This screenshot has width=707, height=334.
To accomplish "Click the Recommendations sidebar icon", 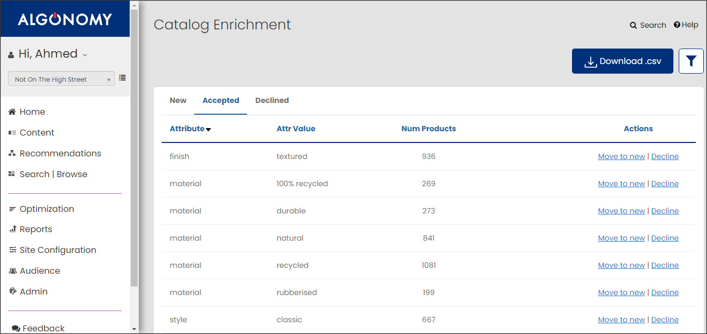I will pyautogui.click(x=12, y=154).
